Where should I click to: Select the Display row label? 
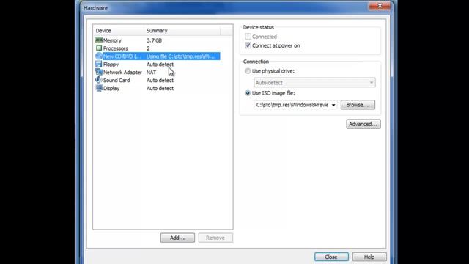click(x=111, y=89)
